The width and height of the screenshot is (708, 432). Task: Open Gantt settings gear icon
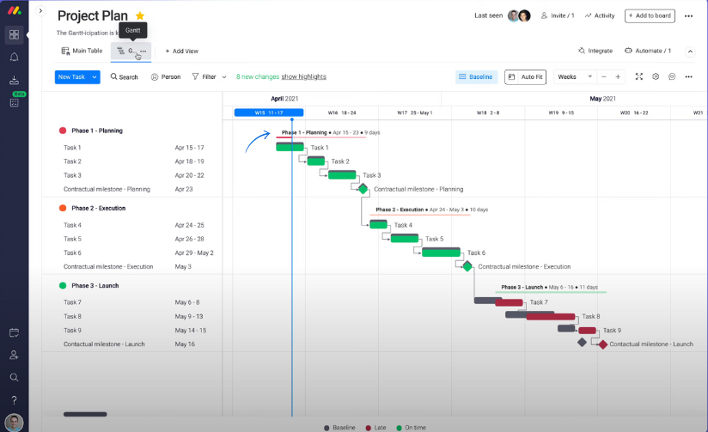(x=656, y=76)
